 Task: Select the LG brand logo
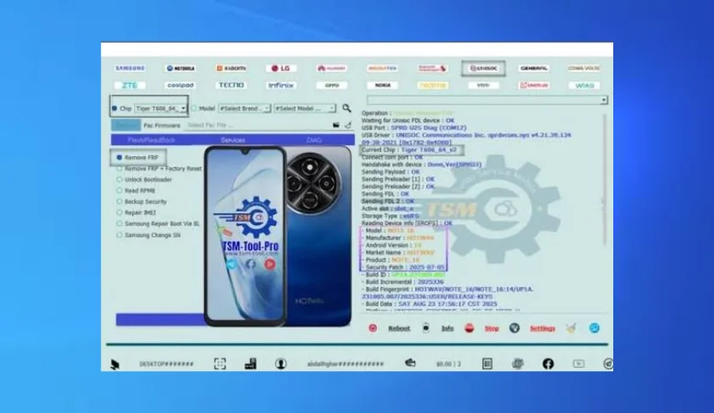tap(281, 68)
